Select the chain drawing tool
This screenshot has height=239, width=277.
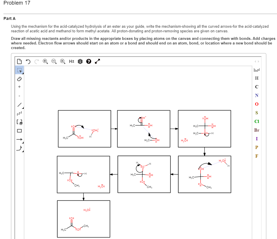click(x=19, y=113)
